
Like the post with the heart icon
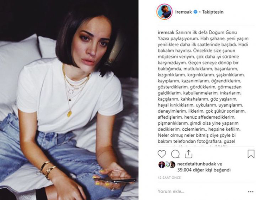(x=162, y=154)
